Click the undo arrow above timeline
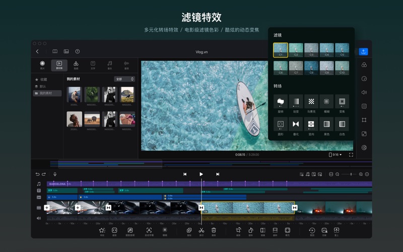Viewport: 403px width, 252px height. pyautogui.click(x=37, y=174)
